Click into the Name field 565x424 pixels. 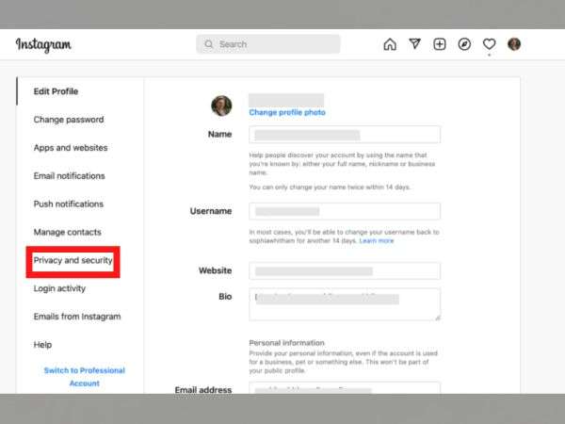pos(345,135)
